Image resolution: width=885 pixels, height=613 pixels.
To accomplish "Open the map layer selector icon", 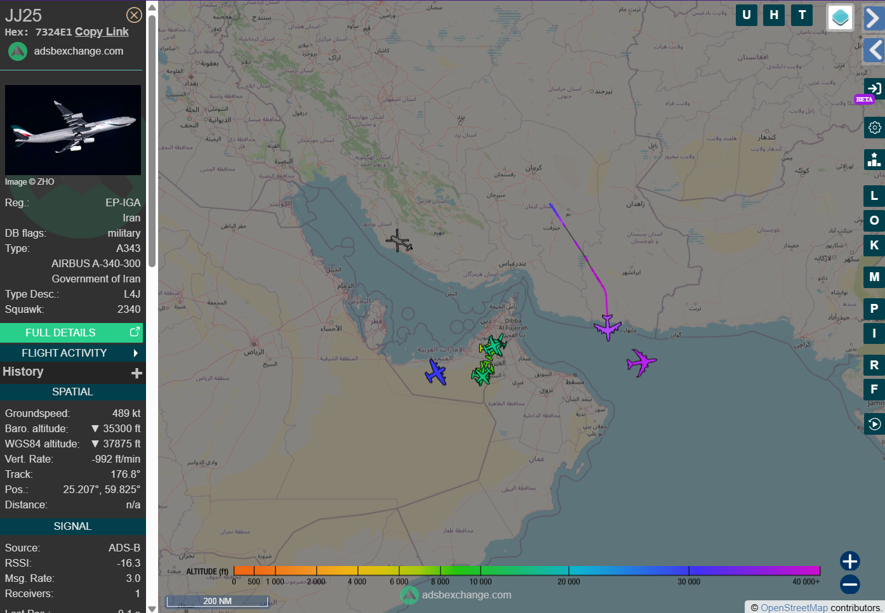I will coord(840,18).
